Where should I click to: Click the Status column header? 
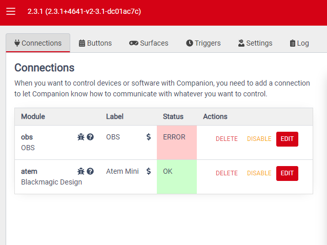[x=173, y=116]
